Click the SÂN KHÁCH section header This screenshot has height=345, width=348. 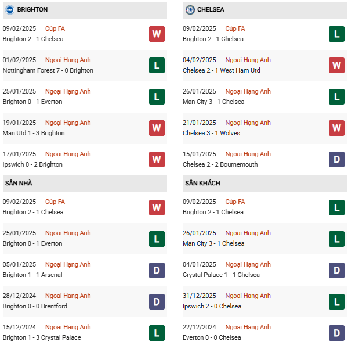point(202,183)
